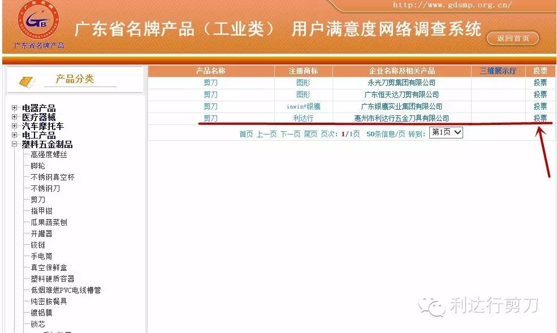Open the 真空保鲜盒 subcategory
557x333 pixels.
pyautogui.click(x=49, y=267)
